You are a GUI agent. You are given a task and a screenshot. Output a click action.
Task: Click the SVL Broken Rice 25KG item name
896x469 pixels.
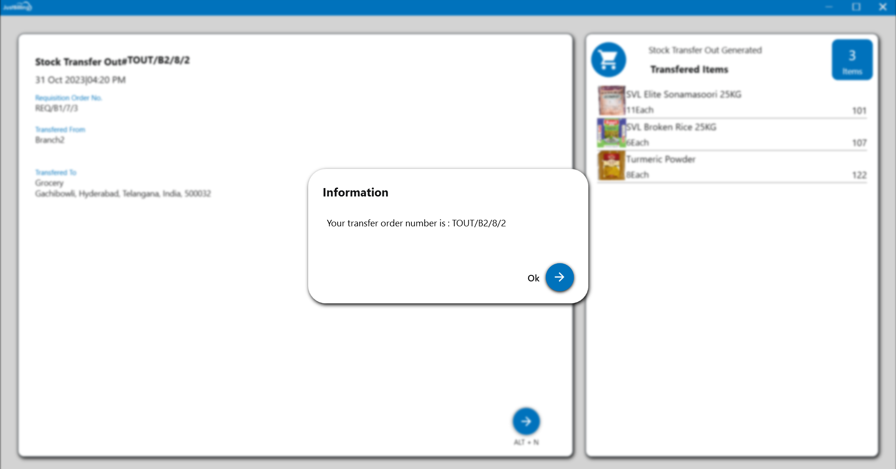[671, 127]
